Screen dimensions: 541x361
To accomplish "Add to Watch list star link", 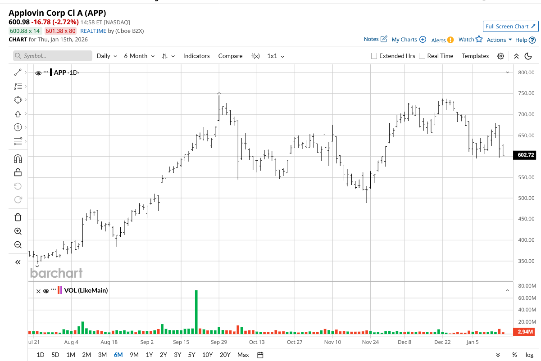I will 470,40.
